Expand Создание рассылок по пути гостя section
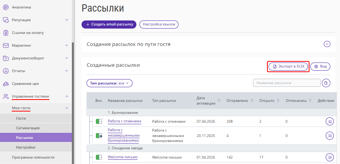 click(x=327, y=44)
